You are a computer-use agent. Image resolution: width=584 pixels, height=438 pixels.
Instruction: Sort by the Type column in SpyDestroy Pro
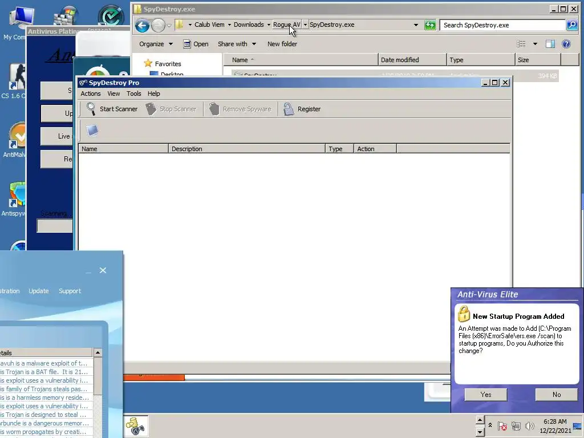pos(339,149)
